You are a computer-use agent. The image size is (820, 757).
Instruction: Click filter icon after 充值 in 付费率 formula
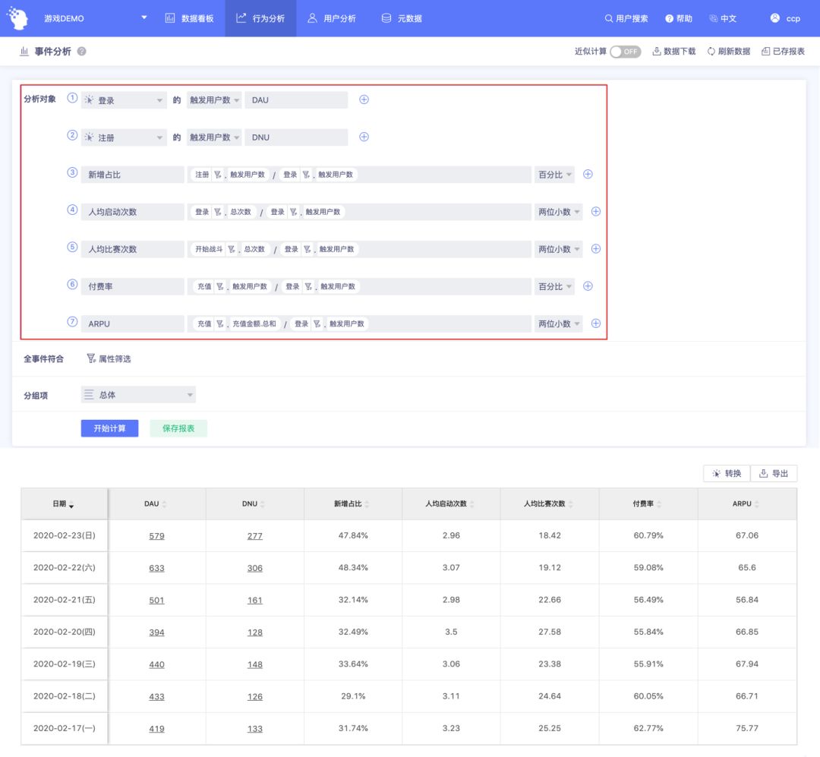pyautogui.click(x=219, y=287)
